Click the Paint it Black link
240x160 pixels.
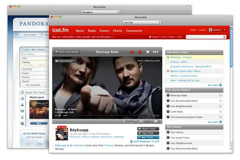[x=168, y=37]
